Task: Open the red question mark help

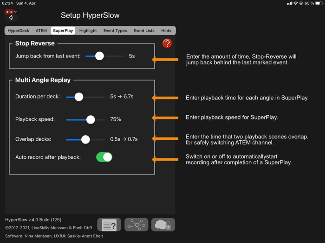Action: [167, 44]
